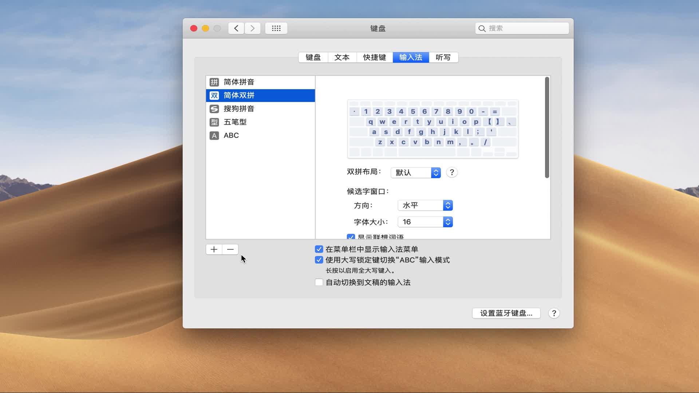Click the 简体双拼 双 icon
This screenshot has height=393, width=699.
[214, 95]
